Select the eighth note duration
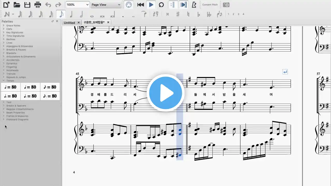 tap(61, 14)
